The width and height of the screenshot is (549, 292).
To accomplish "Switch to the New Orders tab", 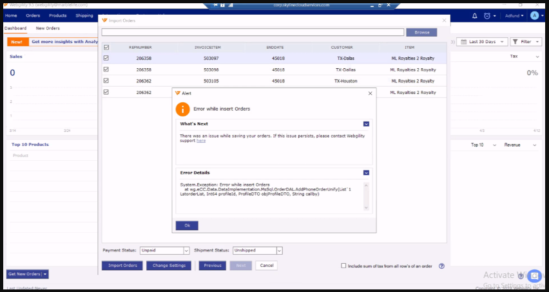I will (x=48, y=28).
